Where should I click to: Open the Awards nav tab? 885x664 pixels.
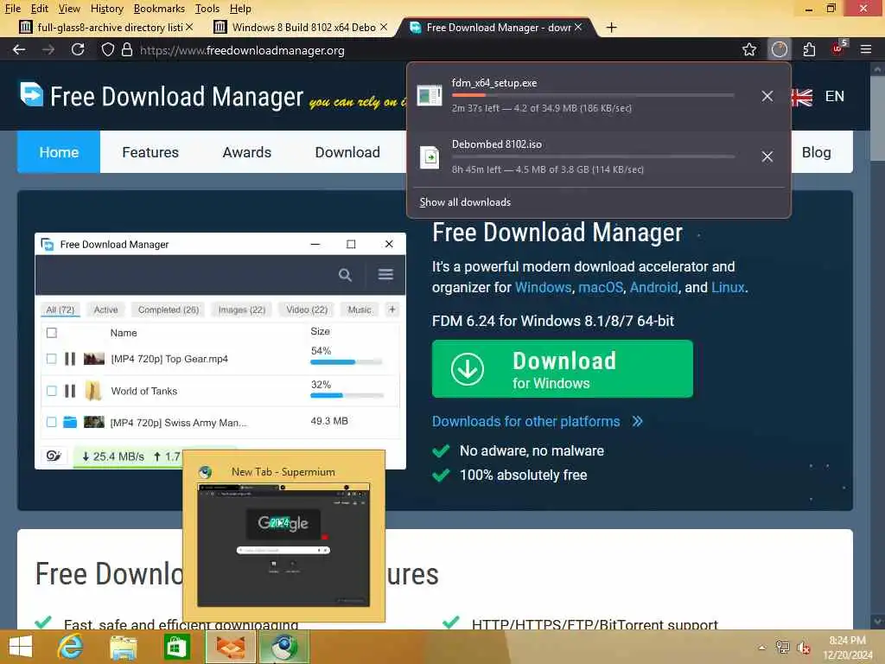pyautogui.click(x=246, y=152)
